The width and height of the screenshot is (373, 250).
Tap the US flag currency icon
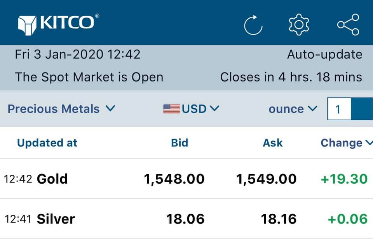(x=171, y=109)
